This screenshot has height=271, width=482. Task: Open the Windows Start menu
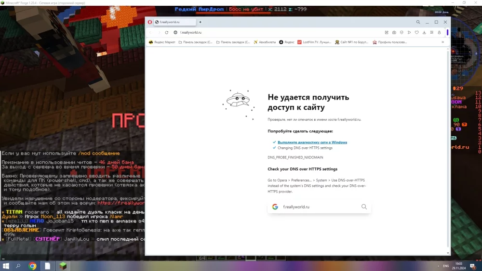[6, 266]
